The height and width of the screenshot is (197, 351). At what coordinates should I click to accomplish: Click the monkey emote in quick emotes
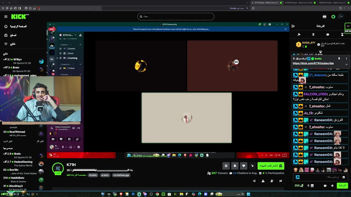[x=296, y=170]
